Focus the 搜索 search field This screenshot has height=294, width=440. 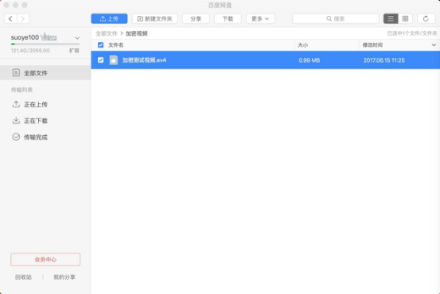[x=336, y=19]
